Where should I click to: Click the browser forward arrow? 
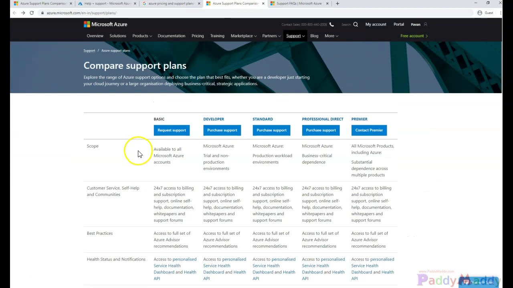[23, 13]
